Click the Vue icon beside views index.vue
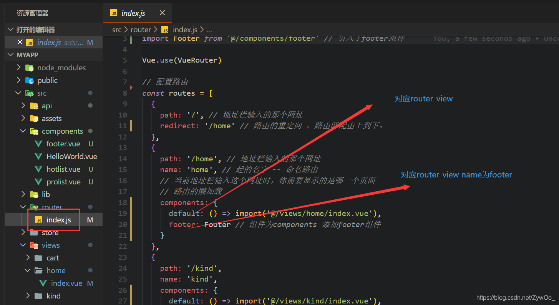Image resolution: width=559 pixels, height=305 pixels. pyautogui.click(x=43, y=283)
